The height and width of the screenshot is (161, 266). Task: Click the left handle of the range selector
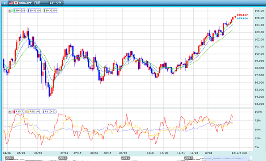pos(204,160)
